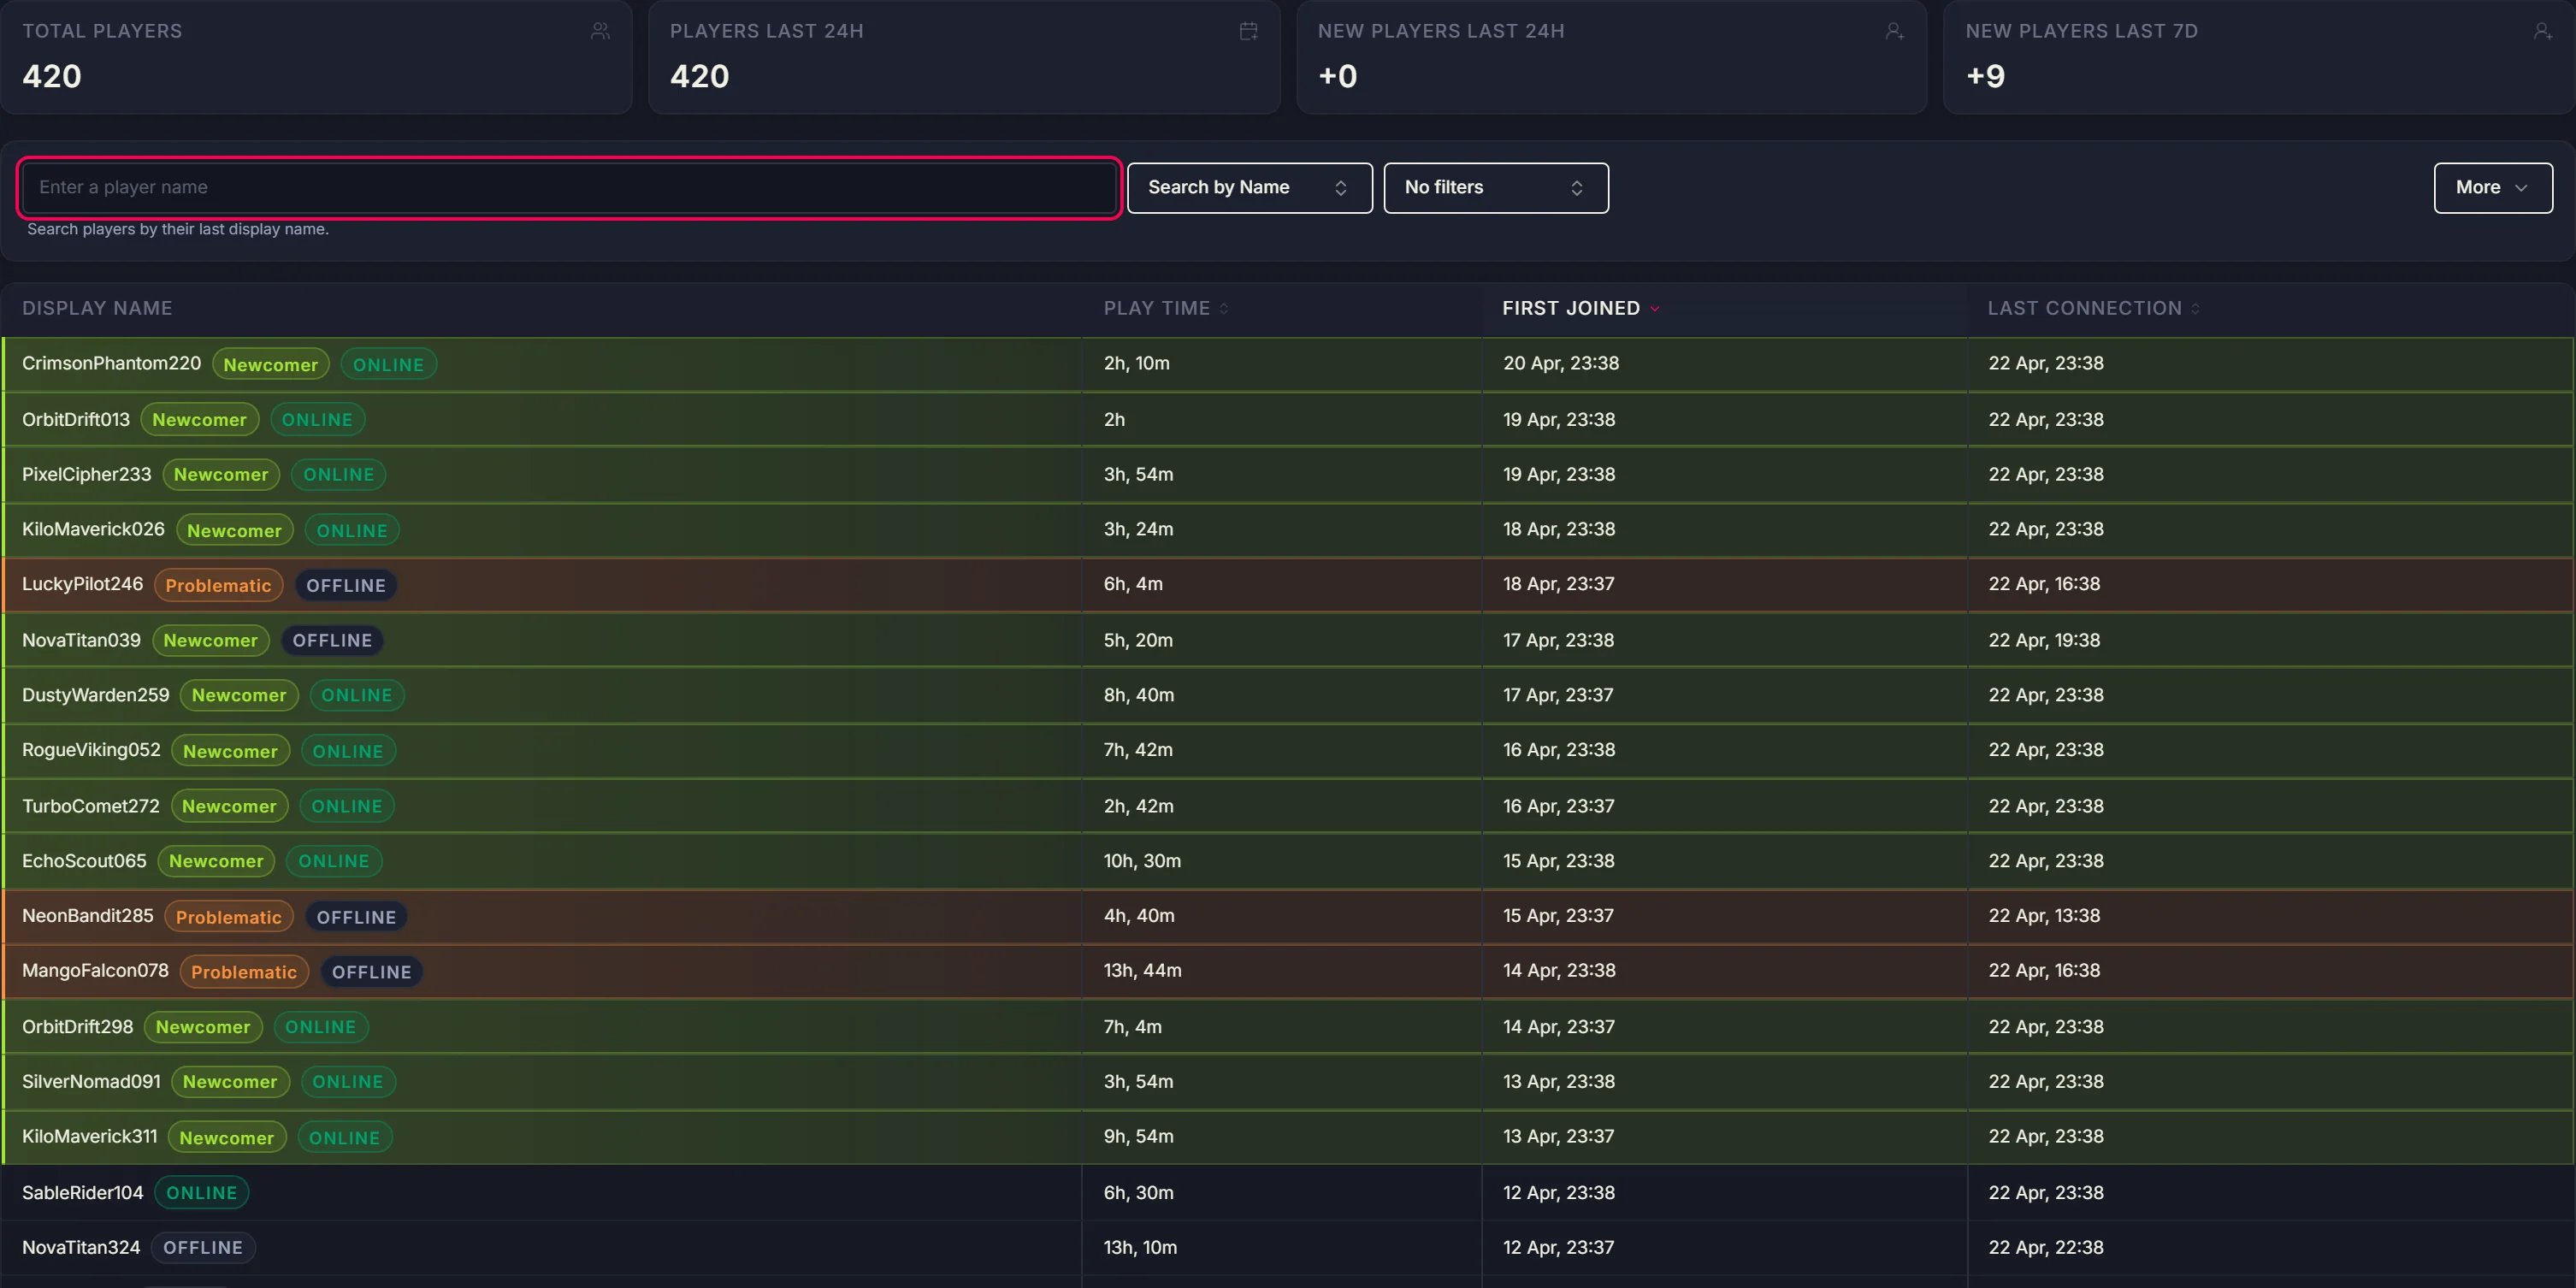This screenshot has height=1288, width=2576.
Task: Click New Players Last 24H value +0
Action: 1338,76
